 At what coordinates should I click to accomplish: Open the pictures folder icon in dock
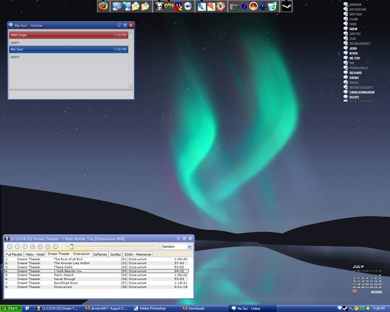click(x=145, y=6)
